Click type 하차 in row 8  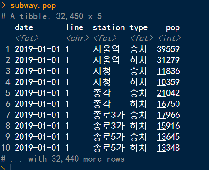[138, 126]
